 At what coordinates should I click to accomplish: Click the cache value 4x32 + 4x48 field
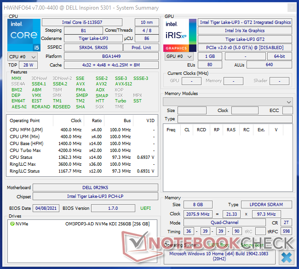tap(111, 65)
